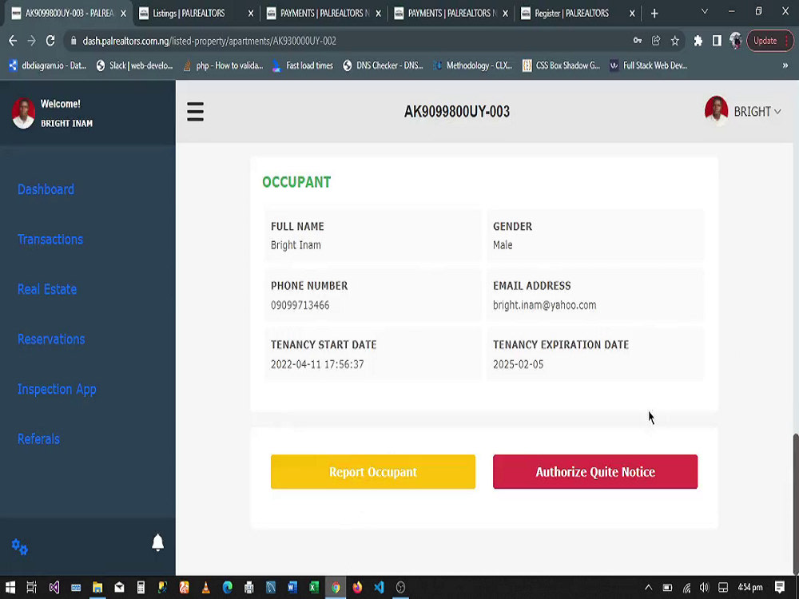Image resolution: width=799 pixels, height=599 pixels.
Task: Open Microsoft Edge from taskbar
Action: coord(227,587)
